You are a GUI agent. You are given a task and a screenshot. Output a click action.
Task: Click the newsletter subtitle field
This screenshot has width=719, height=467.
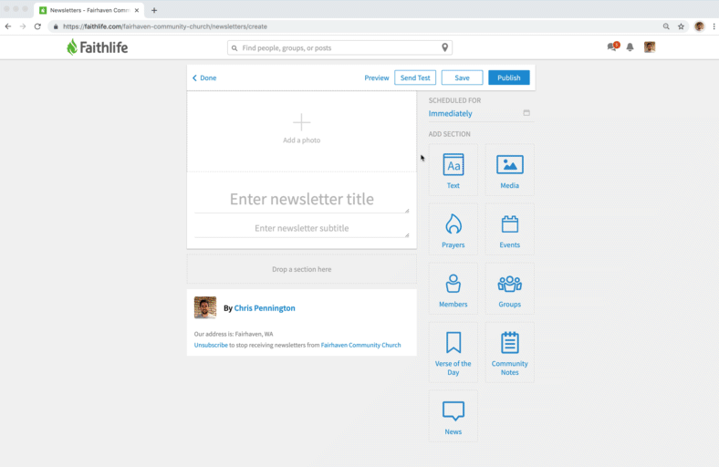tap(301, 228)
